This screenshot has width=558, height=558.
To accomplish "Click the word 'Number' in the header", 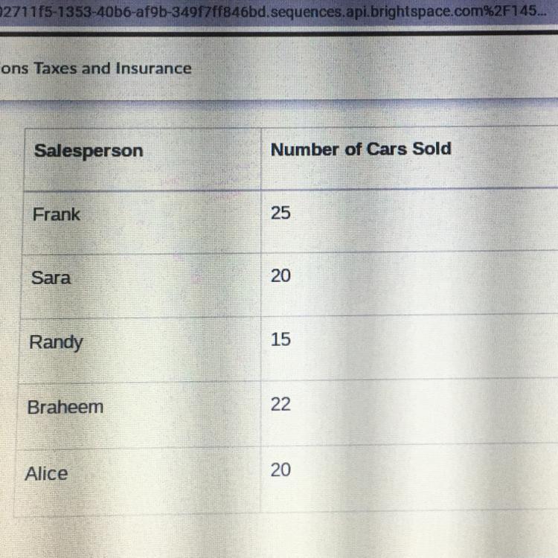I will click(x=304, y=150).
